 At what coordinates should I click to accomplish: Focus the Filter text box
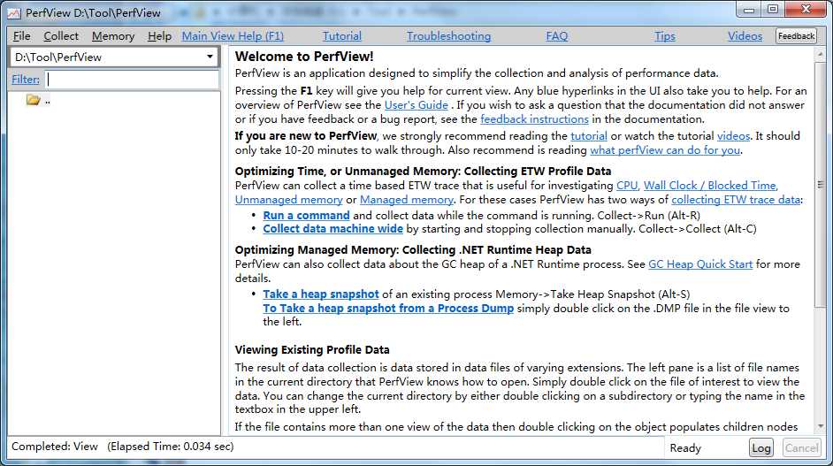pyautogui.click(x=131, y=80)
